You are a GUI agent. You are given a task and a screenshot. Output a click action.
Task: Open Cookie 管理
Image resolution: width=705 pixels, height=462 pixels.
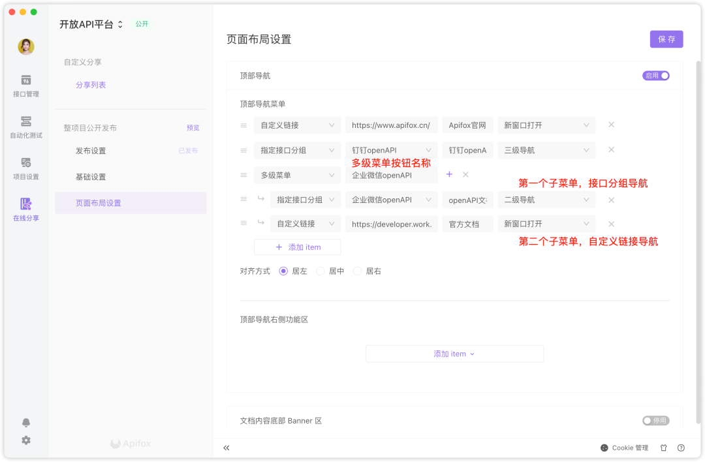tap(625, 448)
